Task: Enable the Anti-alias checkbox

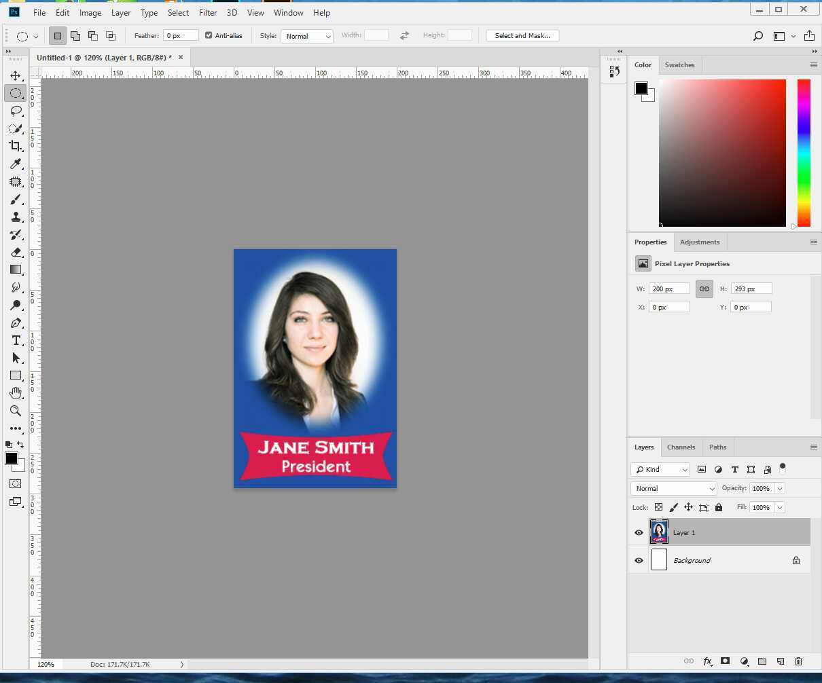Action: click(209, 35)
